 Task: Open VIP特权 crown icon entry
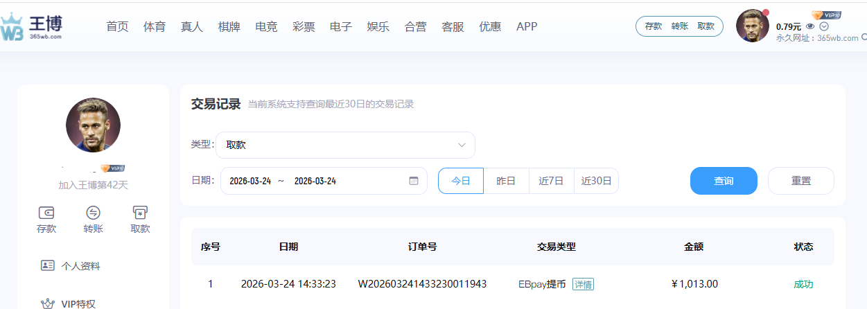coord(48,303)
